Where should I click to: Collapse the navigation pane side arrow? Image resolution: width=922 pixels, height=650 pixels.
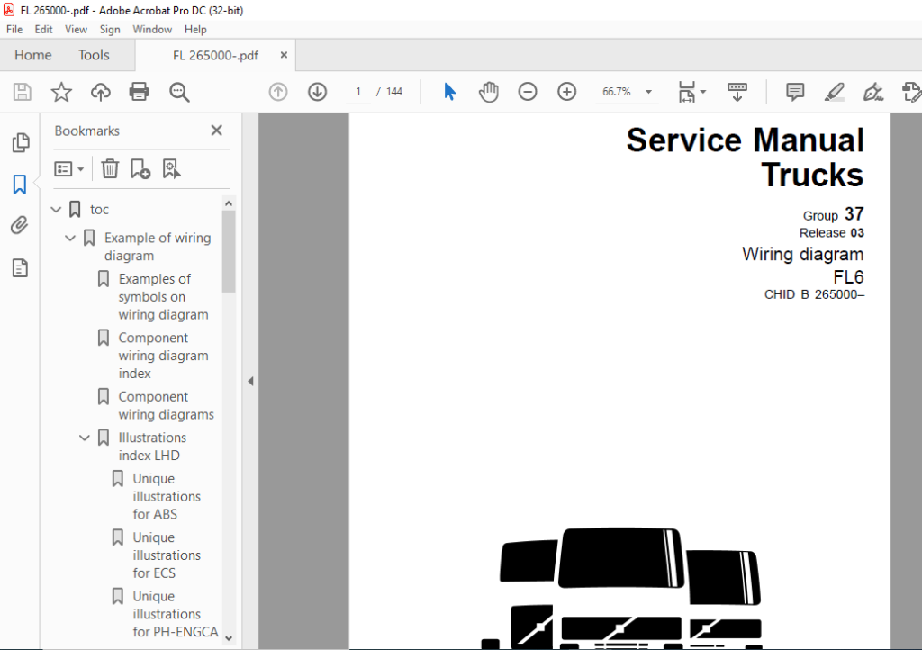pyautogui.click(x=250, y=382)
